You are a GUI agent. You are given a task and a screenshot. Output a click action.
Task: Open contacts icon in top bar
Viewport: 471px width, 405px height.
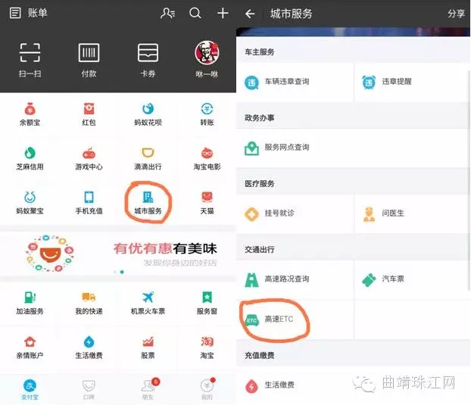click(167, 13)
